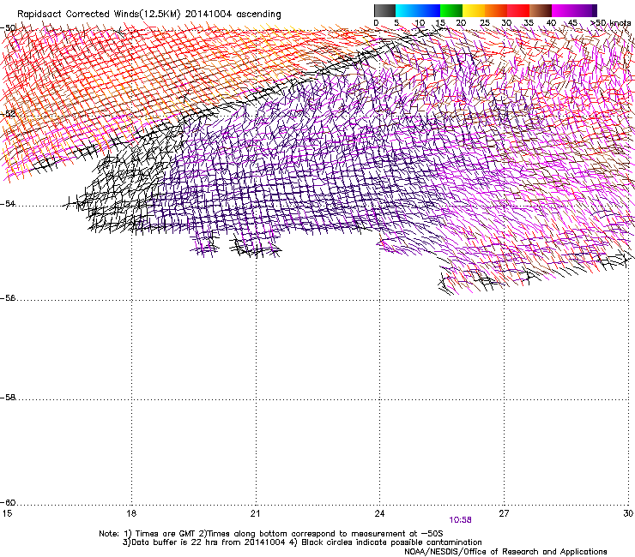The height and width of the screenshot is (557, 635).
Task: Click the blue 10-15 knots color swatch
Action: click(x=429, y=10)
